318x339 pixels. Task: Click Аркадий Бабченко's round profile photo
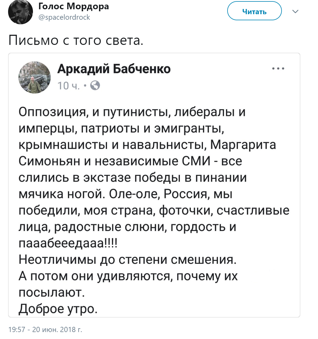click(x=35, y=77)
